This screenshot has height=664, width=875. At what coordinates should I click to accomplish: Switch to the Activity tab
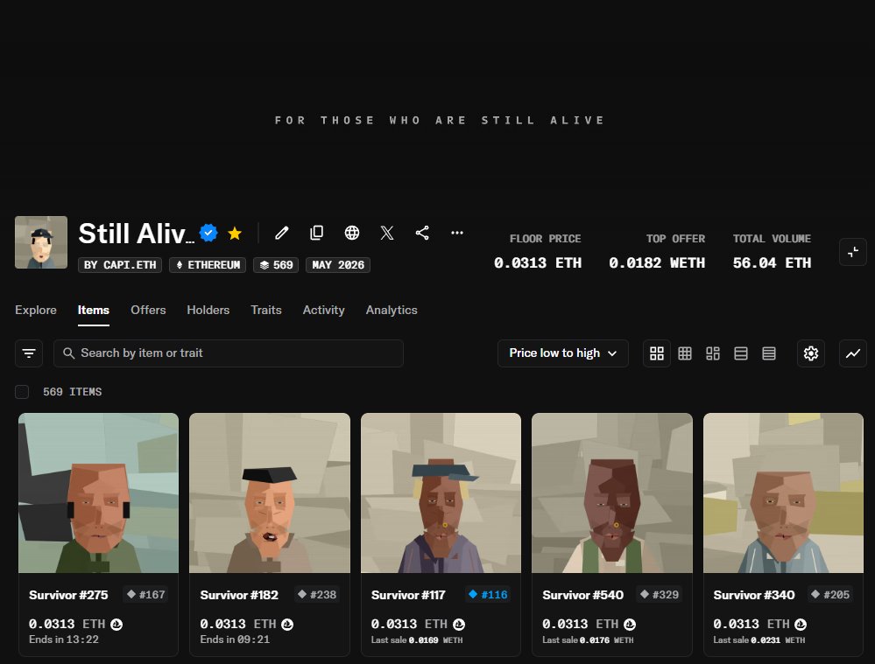coord(324,310)
